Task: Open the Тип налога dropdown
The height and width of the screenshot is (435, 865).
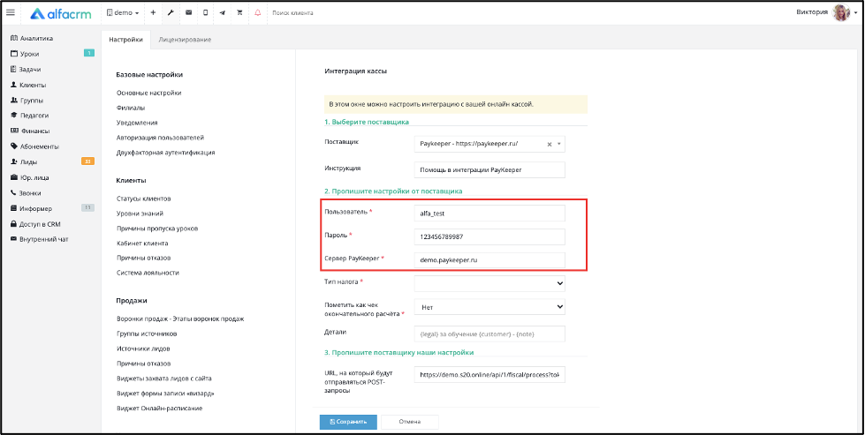Action: [489, 283]
